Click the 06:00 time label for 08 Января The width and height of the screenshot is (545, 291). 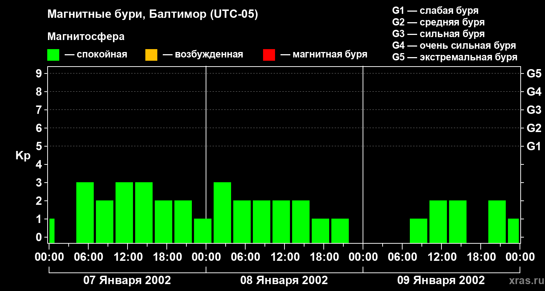245,257
